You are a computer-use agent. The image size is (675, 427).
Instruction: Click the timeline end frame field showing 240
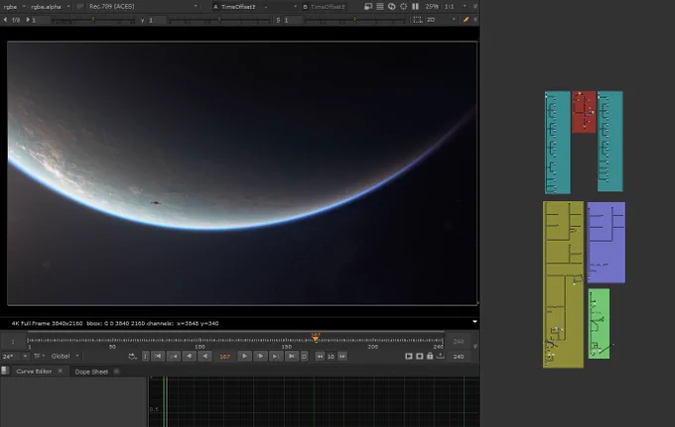point(459,342)
